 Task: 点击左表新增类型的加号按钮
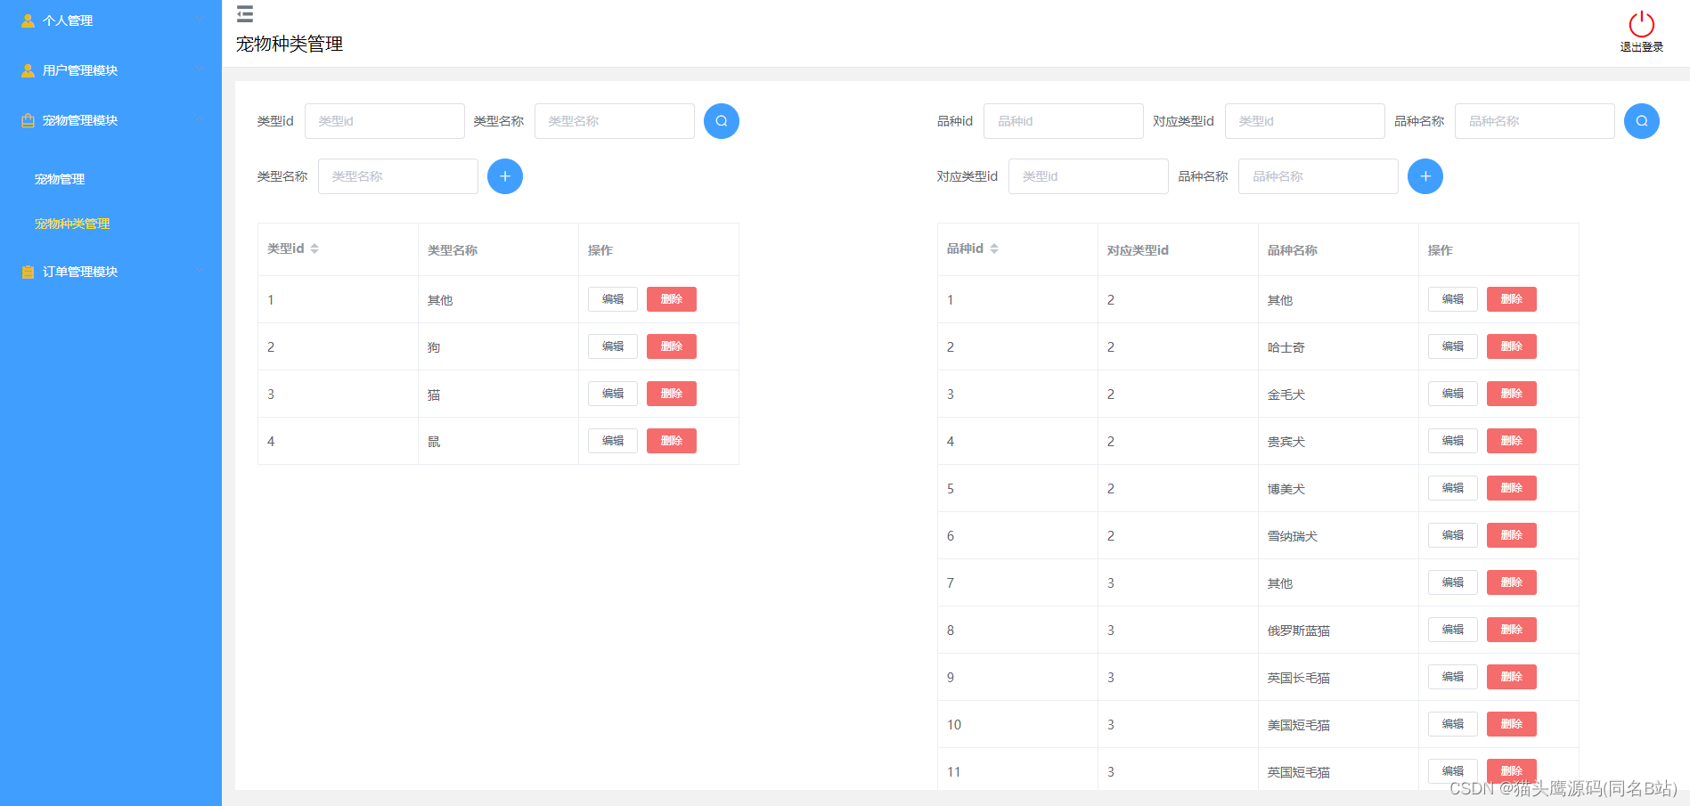click(x=505, y=175)
